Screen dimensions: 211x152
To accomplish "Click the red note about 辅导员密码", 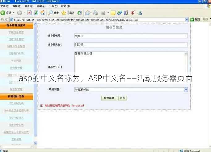I will pos(62,105).
